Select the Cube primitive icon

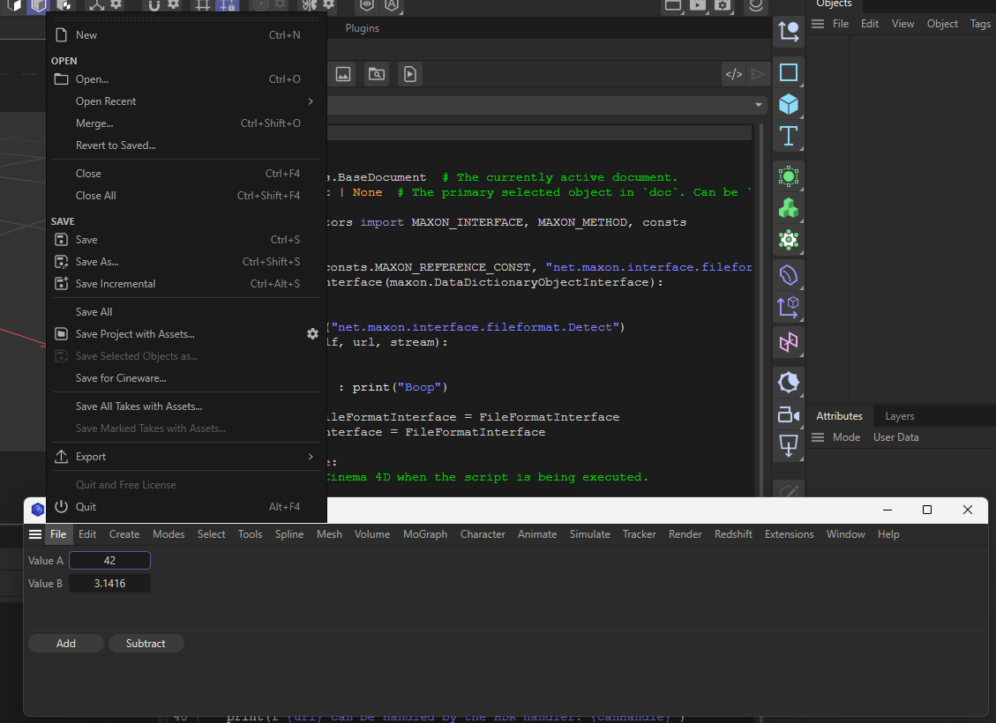click(789, 104)
